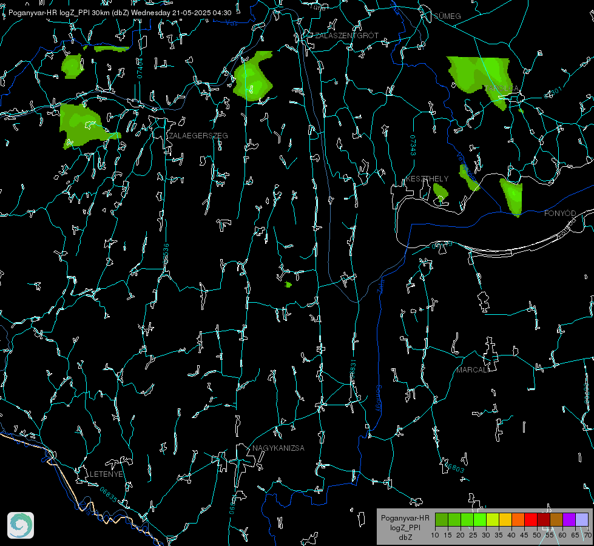Select the 30-35 dBZ yellow-green swatch
The width and height of the screenshot is (594, 546).
pyautogui.click(x=493, y=519)
